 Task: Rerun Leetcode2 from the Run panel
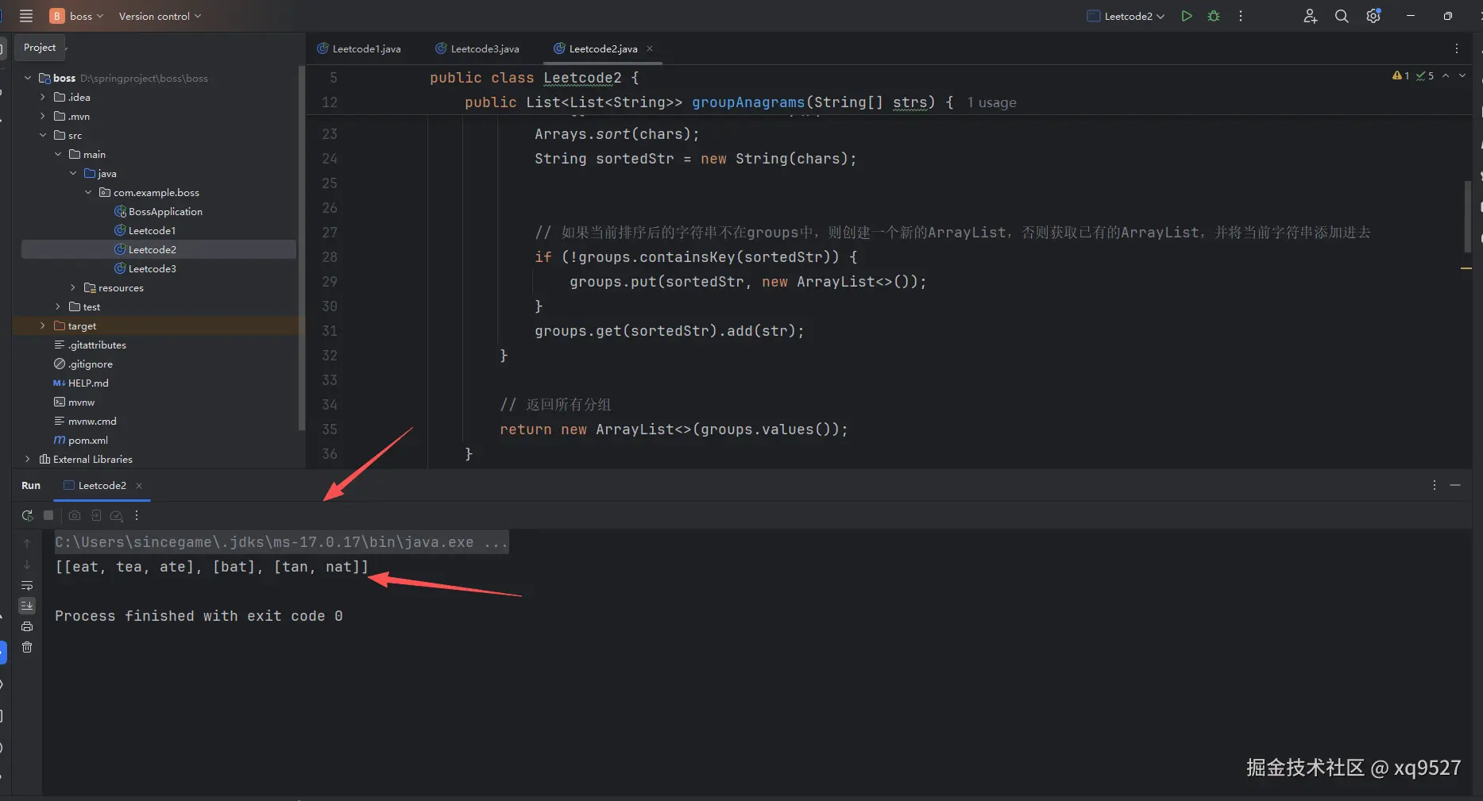(x=27, y=515)
